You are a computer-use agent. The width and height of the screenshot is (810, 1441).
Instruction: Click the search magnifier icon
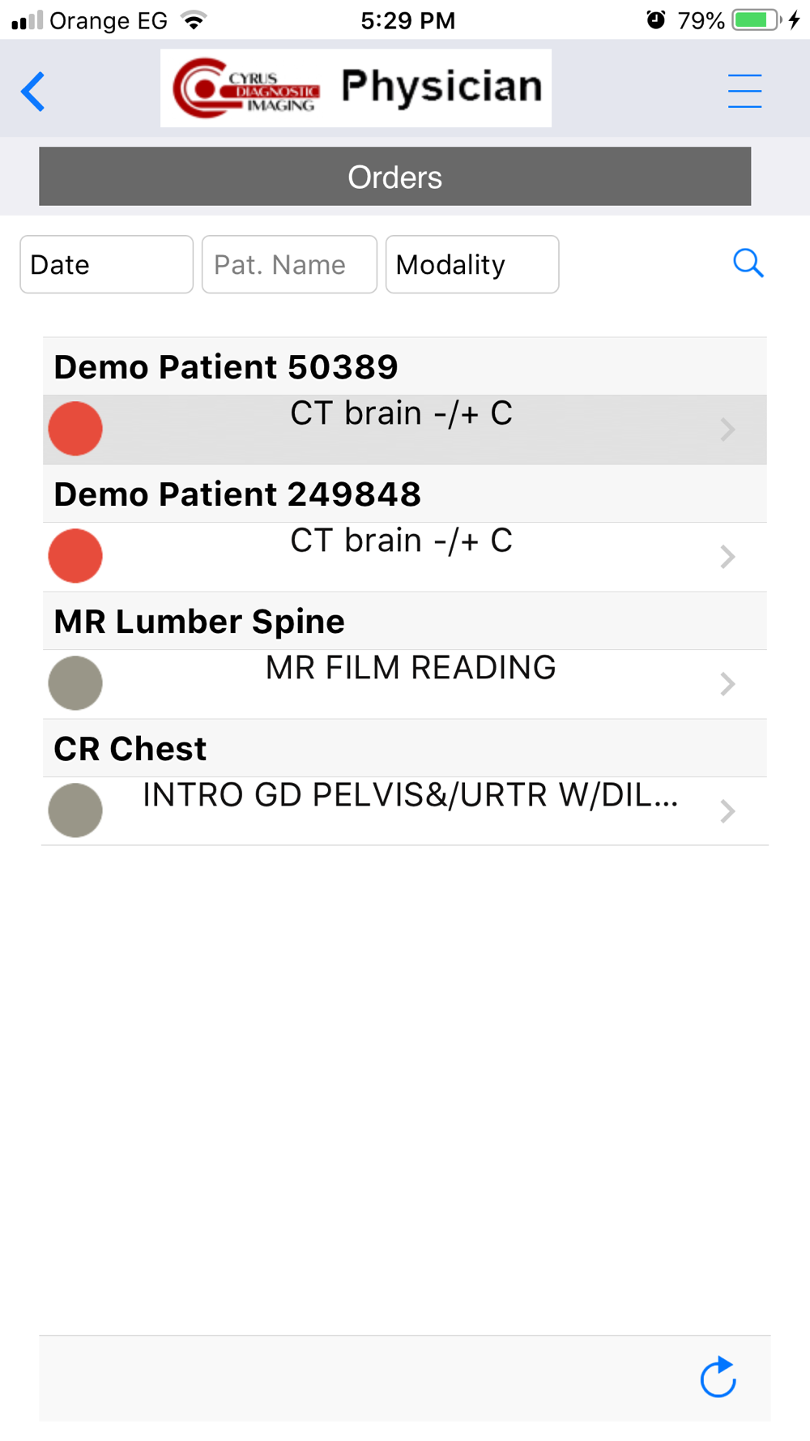[x=748, y=263]
